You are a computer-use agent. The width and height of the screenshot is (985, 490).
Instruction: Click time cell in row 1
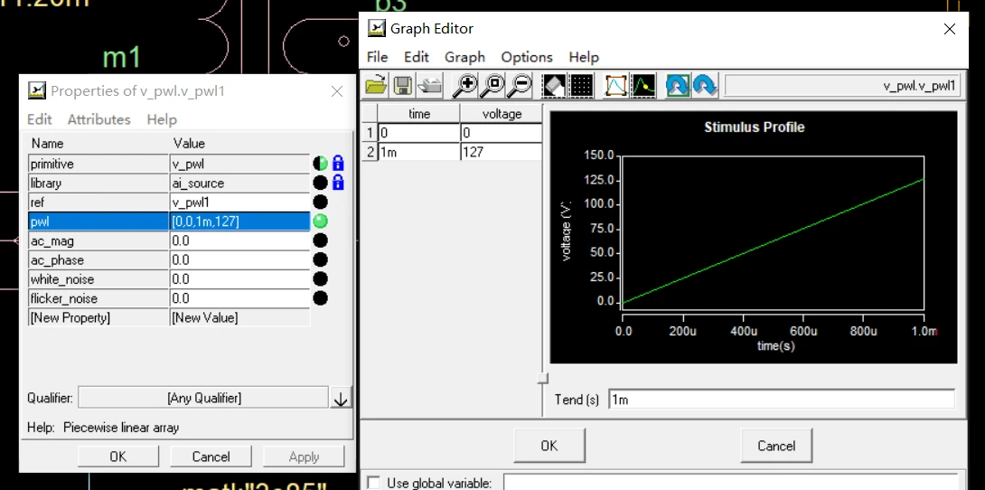pyautogui.click(x=418, y=133)
